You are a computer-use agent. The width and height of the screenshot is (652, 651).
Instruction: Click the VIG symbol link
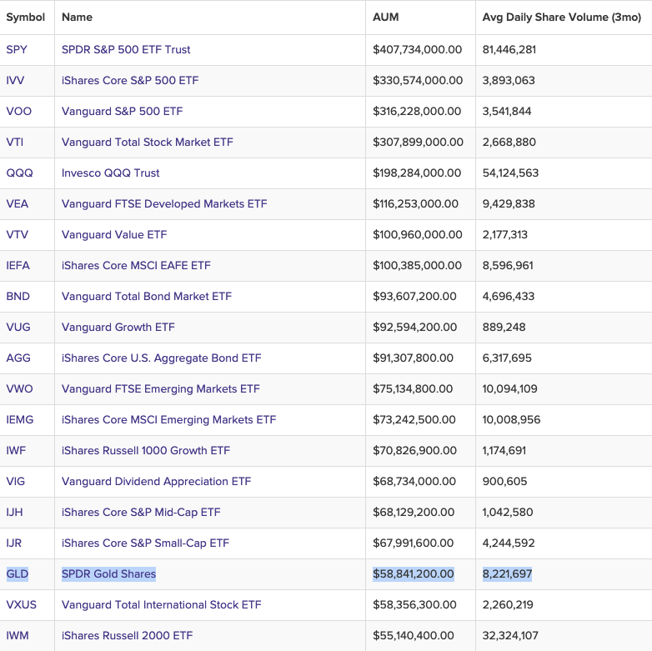[15, 481]
